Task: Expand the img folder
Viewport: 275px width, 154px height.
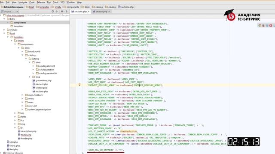Action: [15, 124]
